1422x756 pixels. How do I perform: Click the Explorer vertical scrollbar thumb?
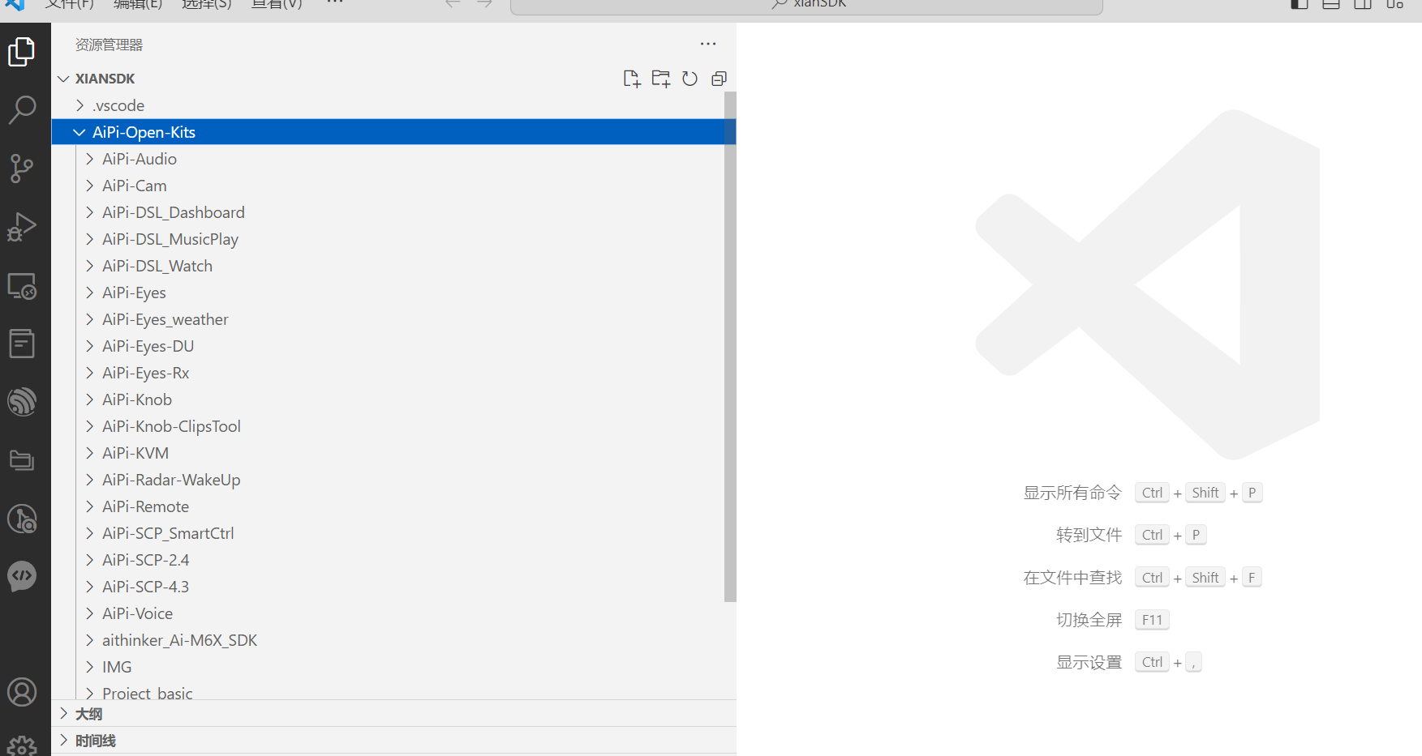(730, 347)
